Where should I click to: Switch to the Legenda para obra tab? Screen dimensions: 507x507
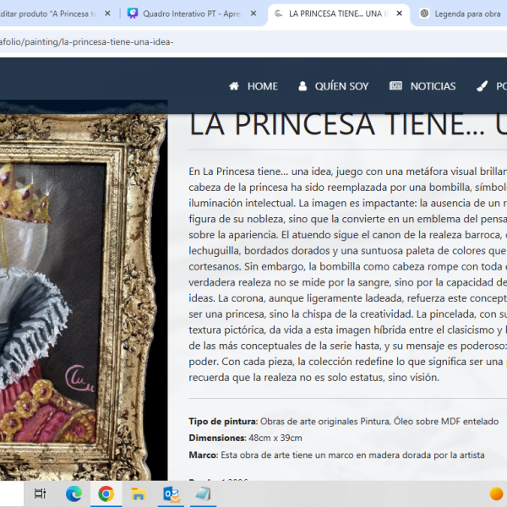pos(467,14)
